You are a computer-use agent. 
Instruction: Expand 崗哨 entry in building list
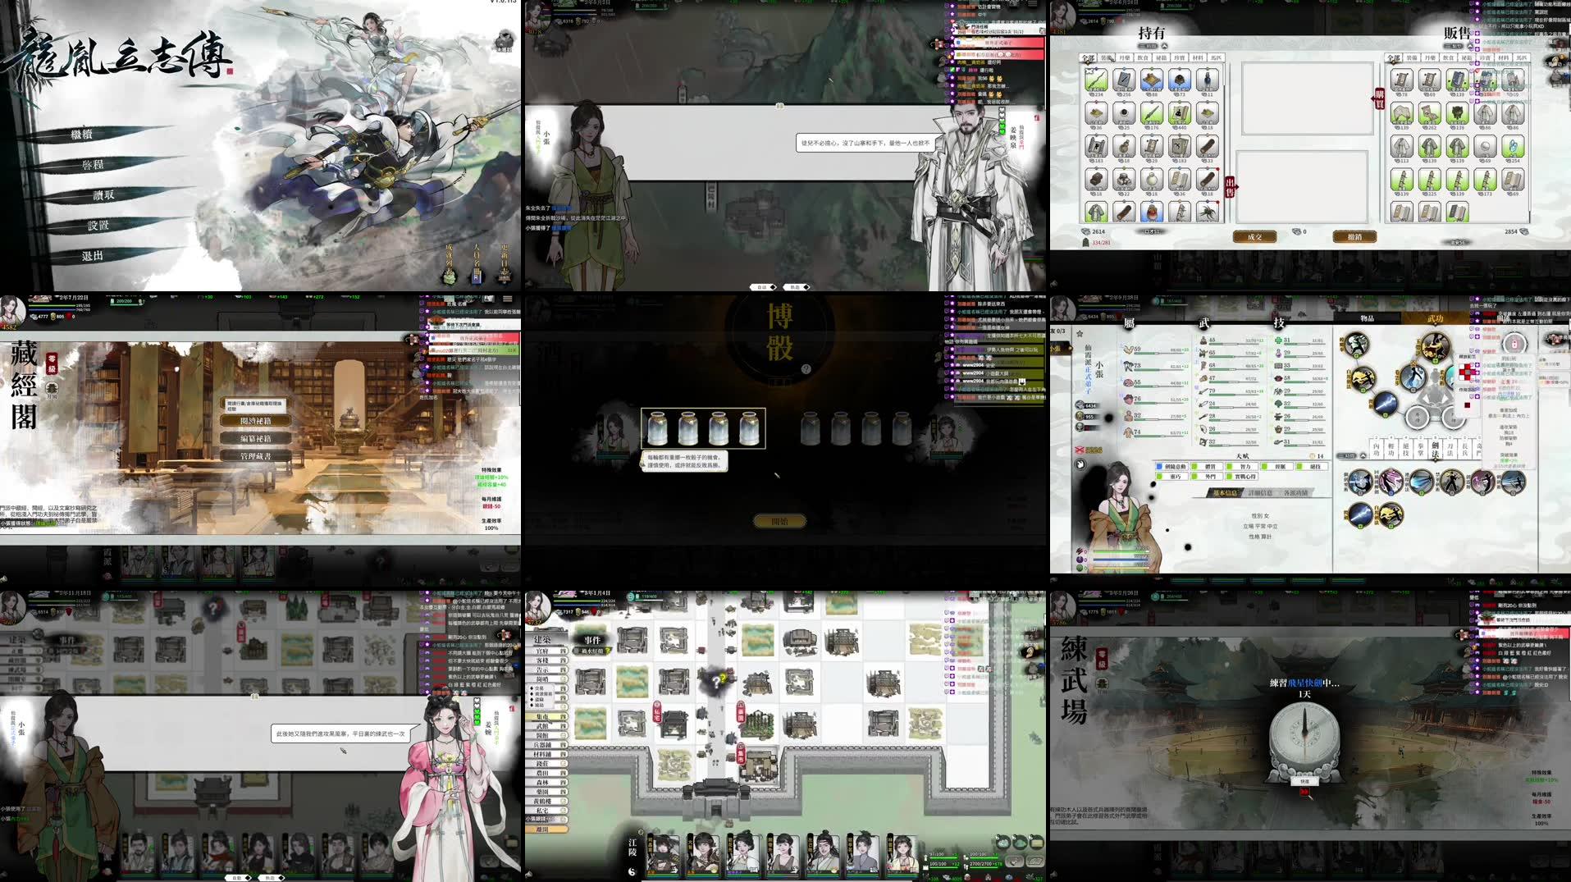pos(547,679)
